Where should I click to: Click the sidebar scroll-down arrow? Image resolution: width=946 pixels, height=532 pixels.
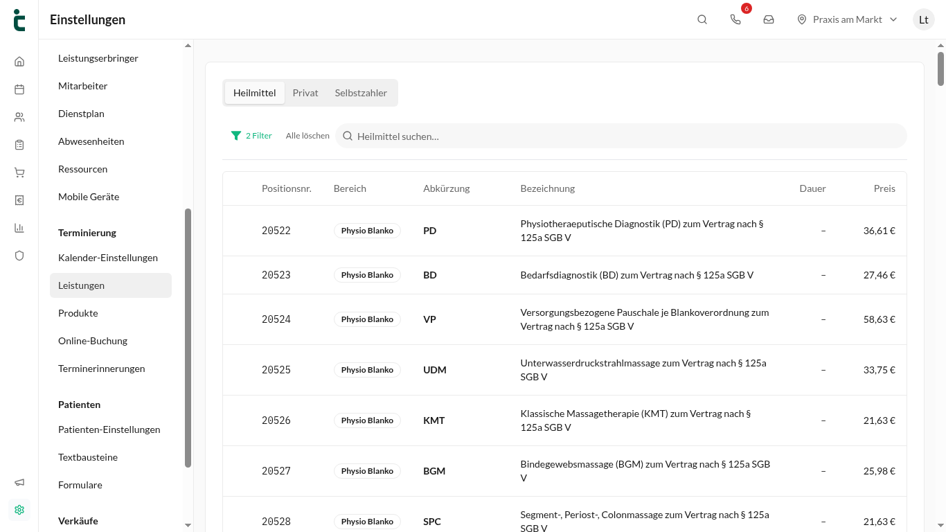(188, 525)
